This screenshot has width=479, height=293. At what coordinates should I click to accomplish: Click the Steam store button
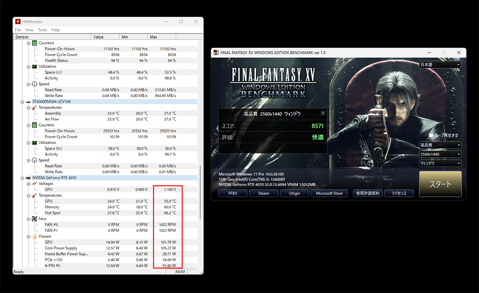pos(263,193)
